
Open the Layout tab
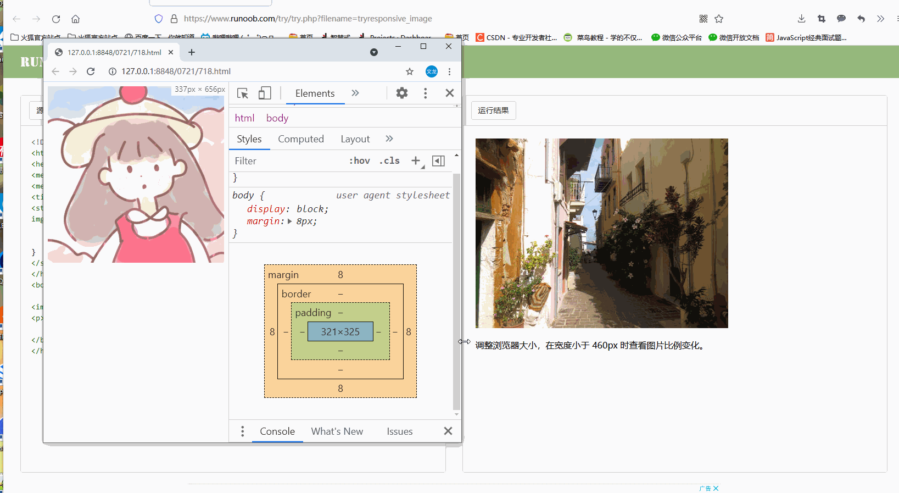pyautogui.click(x=355, y=139)
